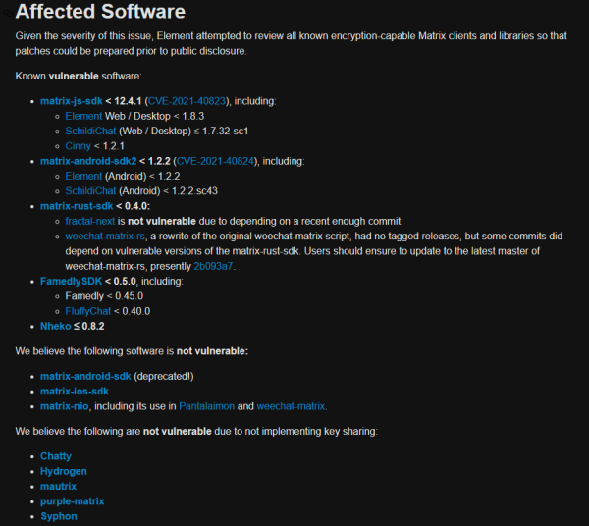
Task: Open the matrix-rust-sdk link
Action: click(x=78, y=206)
